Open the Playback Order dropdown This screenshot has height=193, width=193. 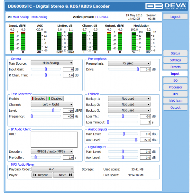pos(53,169)
